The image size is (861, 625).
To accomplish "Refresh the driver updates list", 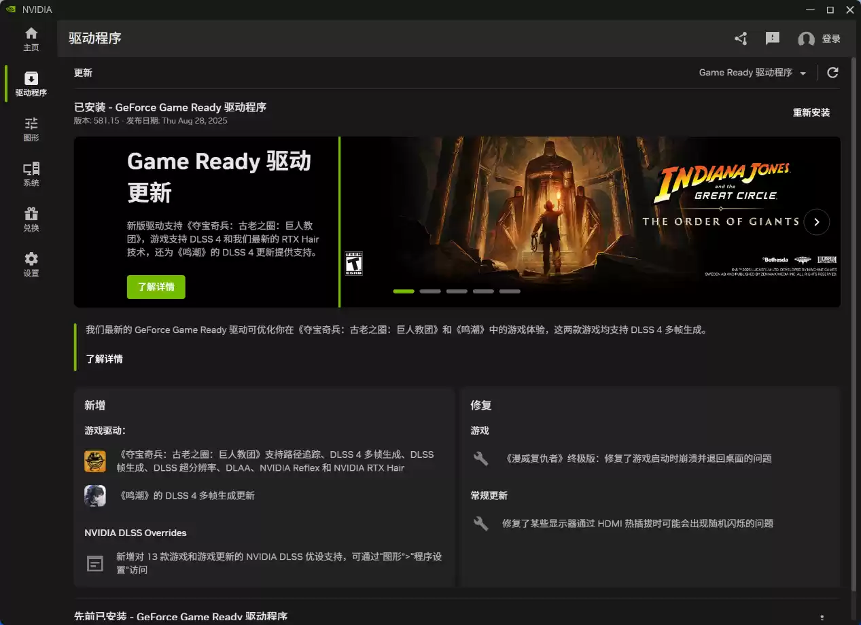I will pyautogui.click(x=832, y=73).
